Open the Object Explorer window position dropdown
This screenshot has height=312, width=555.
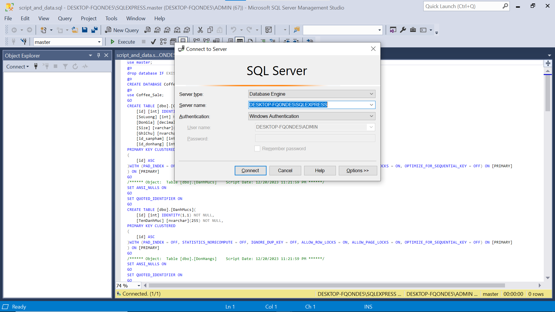[90, 55]
